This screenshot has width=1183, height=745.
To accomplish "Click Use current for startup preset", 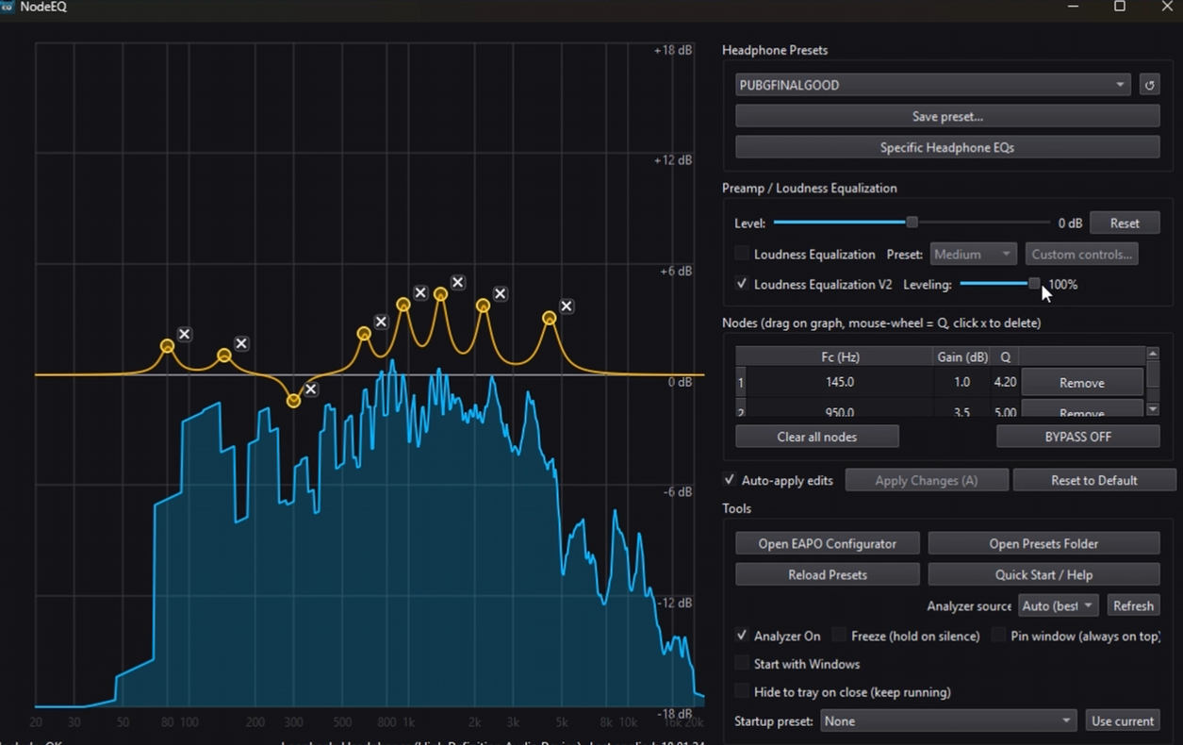I will click(x=1123, y=720).
